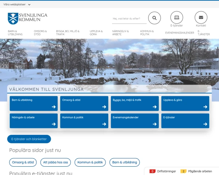This screenshot has height=175, width=219.
Task: Click the Svenljunga Kommun logo
Action: [x=27, y=17]
